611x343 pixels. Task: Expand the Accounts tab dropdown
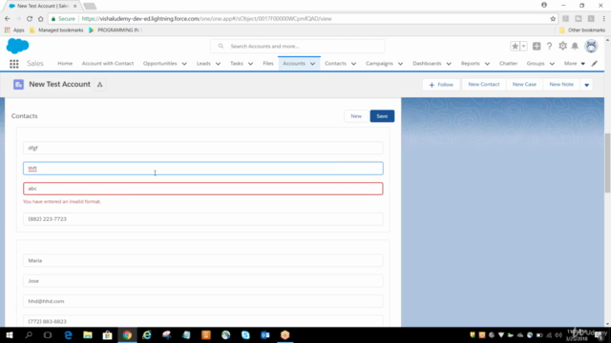click(312, 64)
